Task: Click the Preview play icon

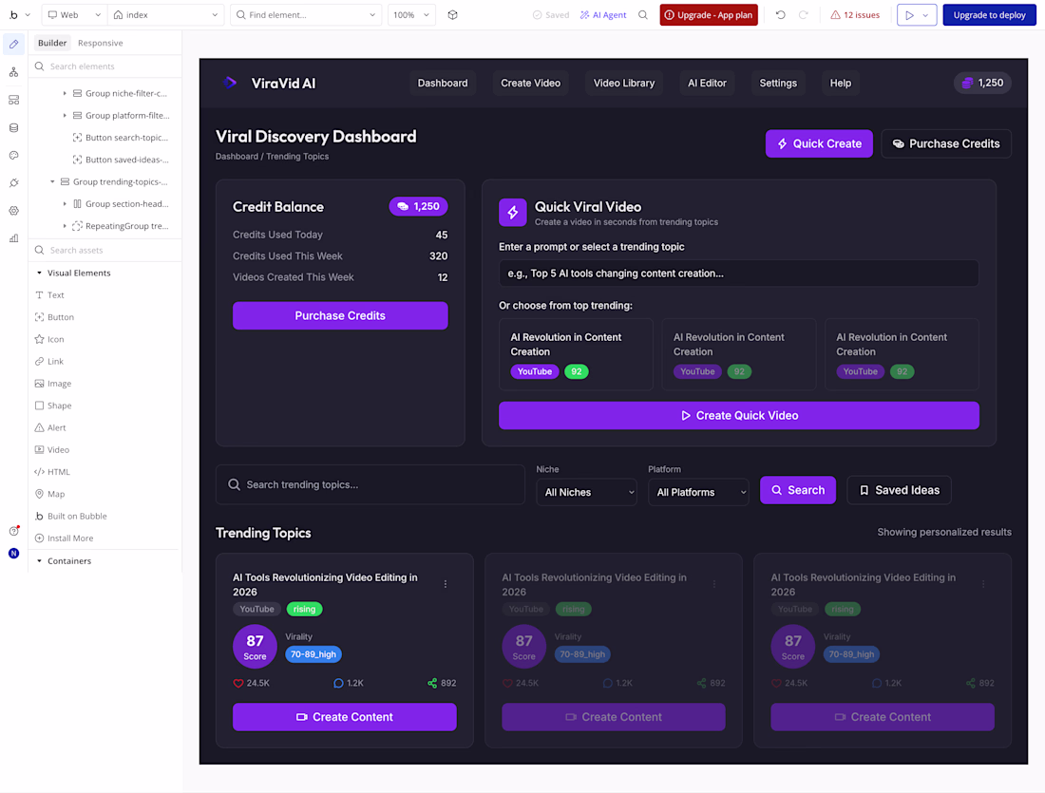Action: click(x=910, y=14)
